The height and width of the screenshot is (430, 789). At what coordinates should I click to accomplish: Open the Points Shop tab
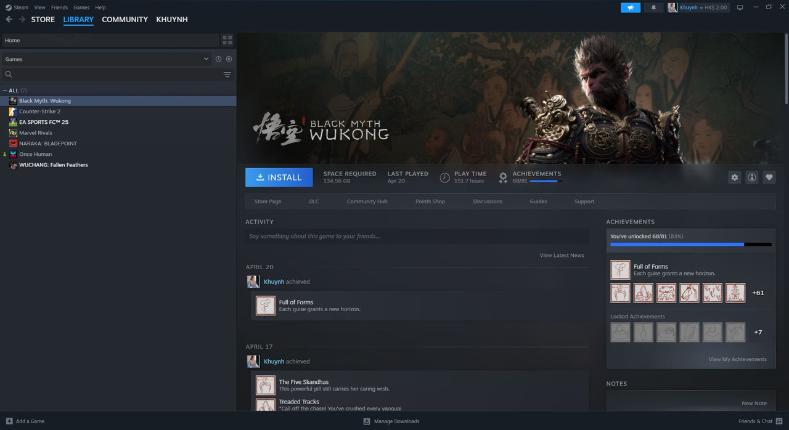click(430, 201)
